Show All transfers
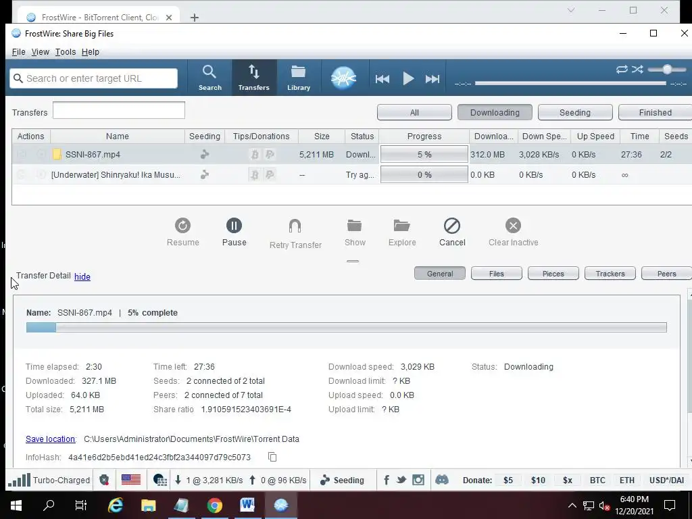The height and width of the screenshot is (519, 692). pos(414,113)
